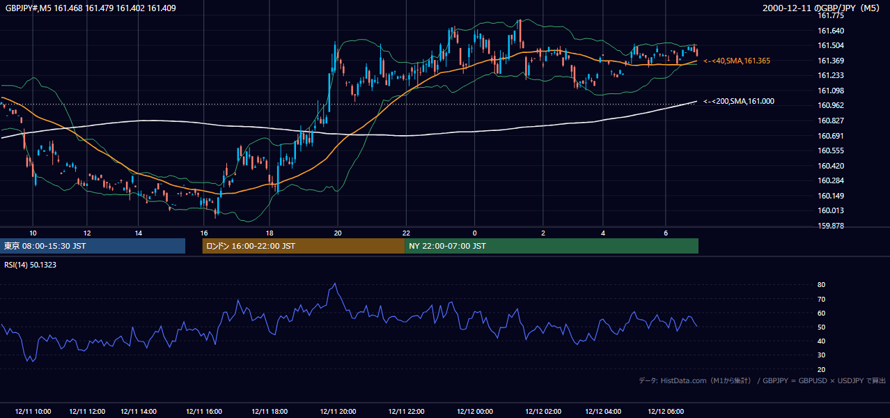Click RSI scale value 40

click(x=822, y=341)
